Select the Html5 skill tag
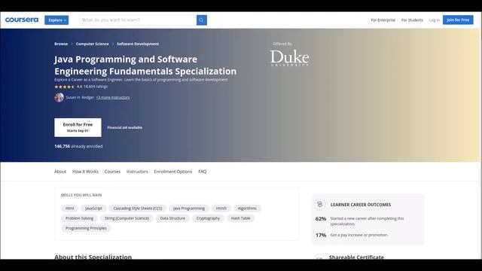The width and height of the screenshot is (482, 271). 221,209
